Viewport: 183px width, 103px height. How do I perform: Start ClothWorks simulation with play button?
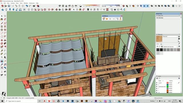point(107,19)
